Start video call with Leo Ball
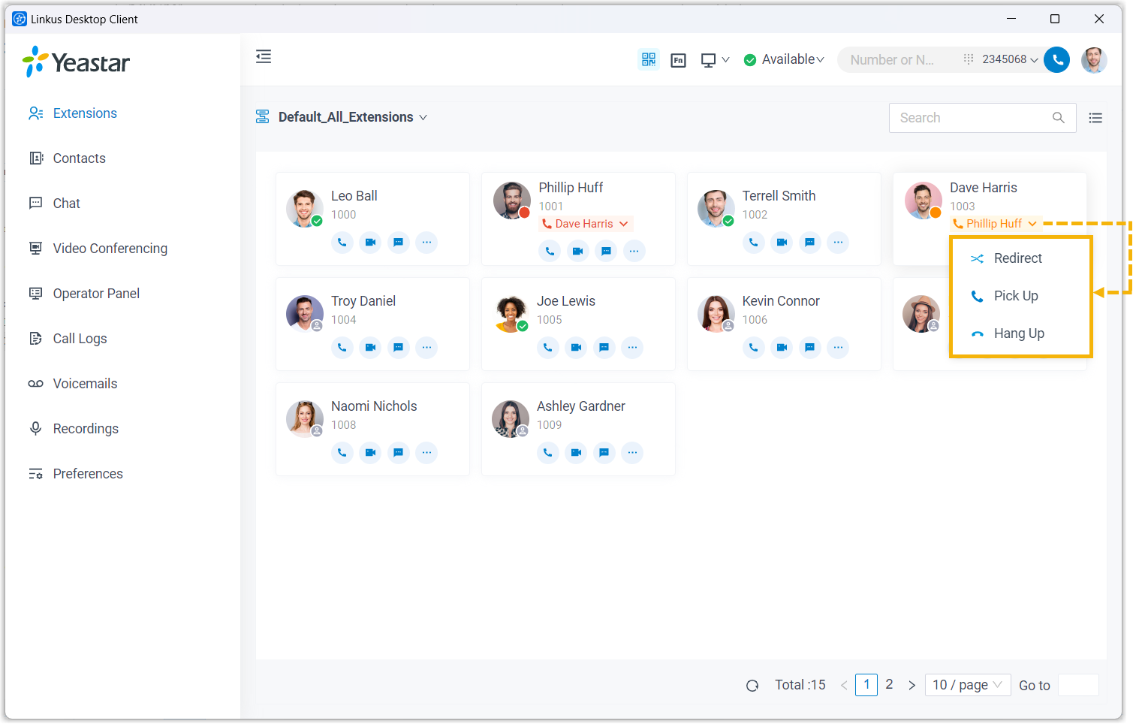This screenshot has width=1133, height=724. tap(370, 243)
